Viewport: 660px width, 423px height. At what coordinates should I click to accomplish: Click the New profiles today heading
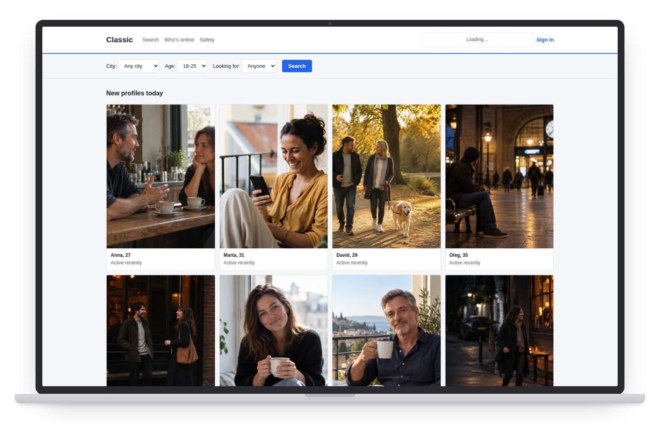pyautogui.click(x=135, y=93)
